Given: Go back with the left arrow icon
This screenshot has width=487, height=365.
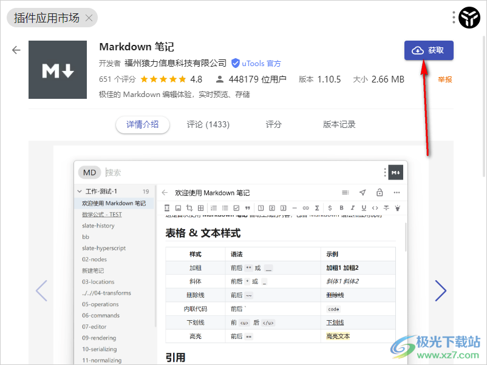Looking at the screenshot, I should point(16,50).
